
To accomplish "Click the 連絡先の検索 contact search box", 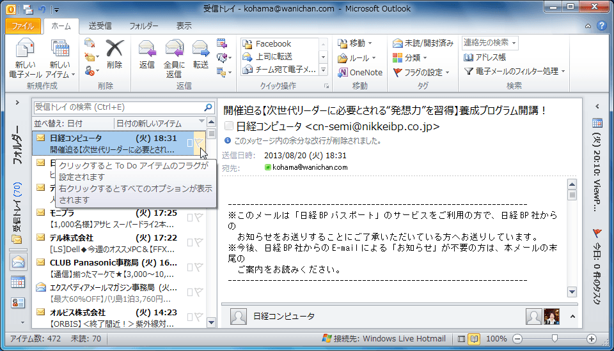I will coord(490,43).
